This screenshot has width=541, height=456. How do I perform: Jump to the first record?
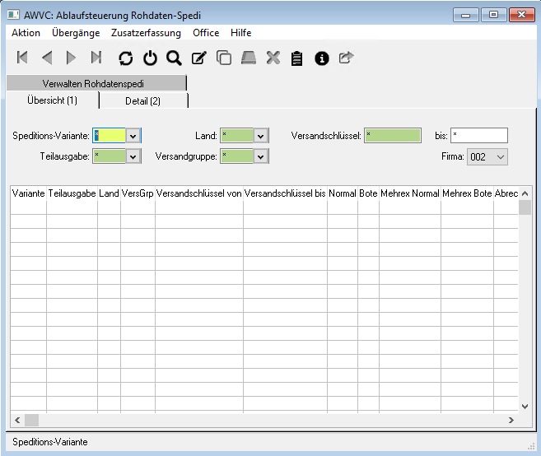(22, 58)
